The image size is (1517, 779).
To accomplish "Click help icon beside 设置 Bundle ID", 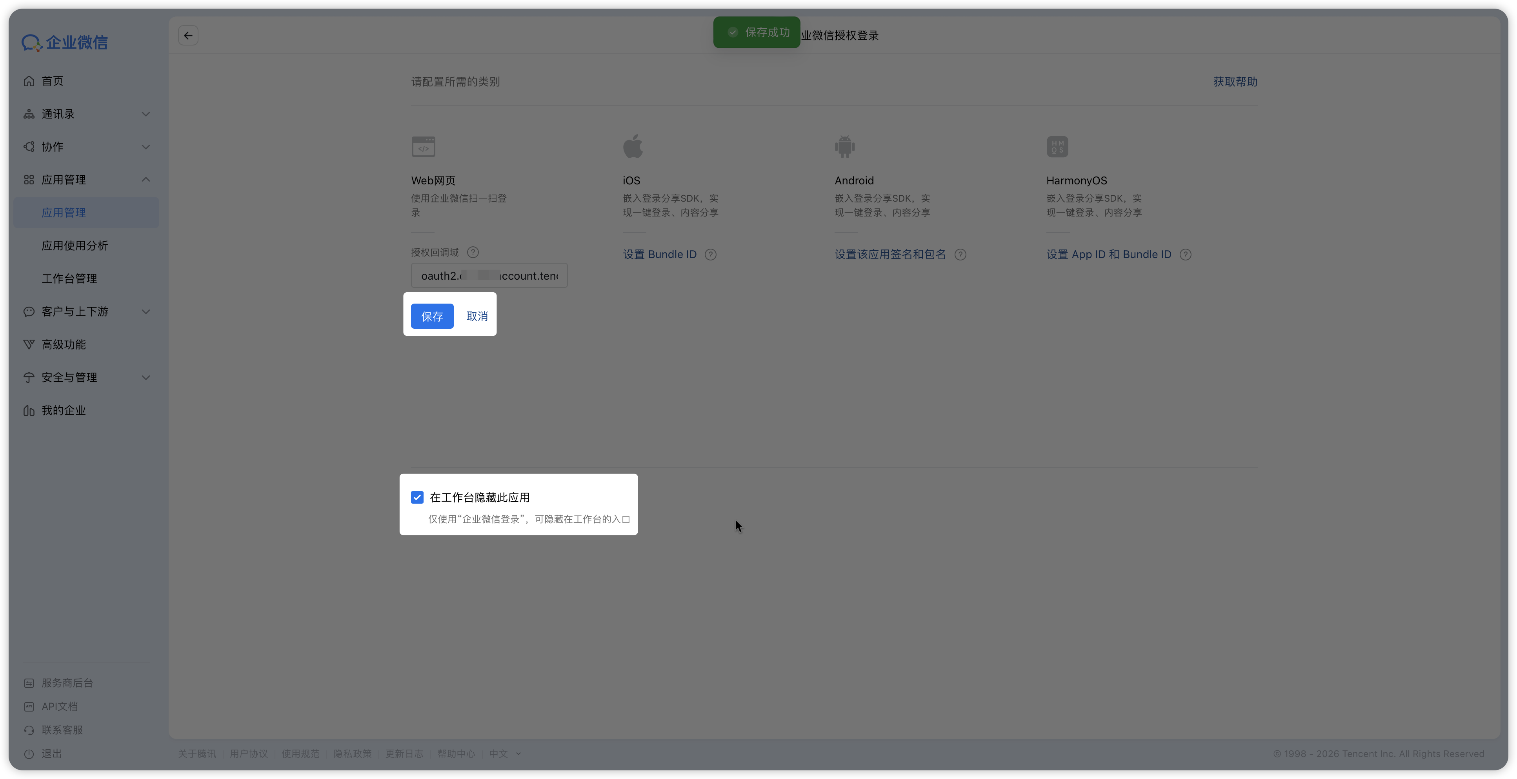I will point(711,254).
